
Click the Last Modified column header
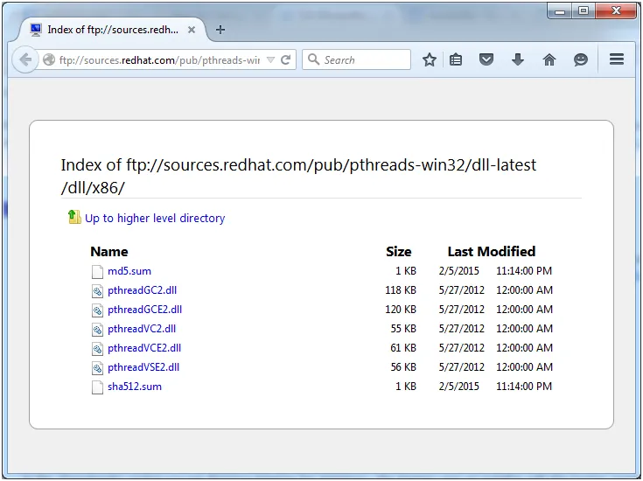tap(492, 251)
